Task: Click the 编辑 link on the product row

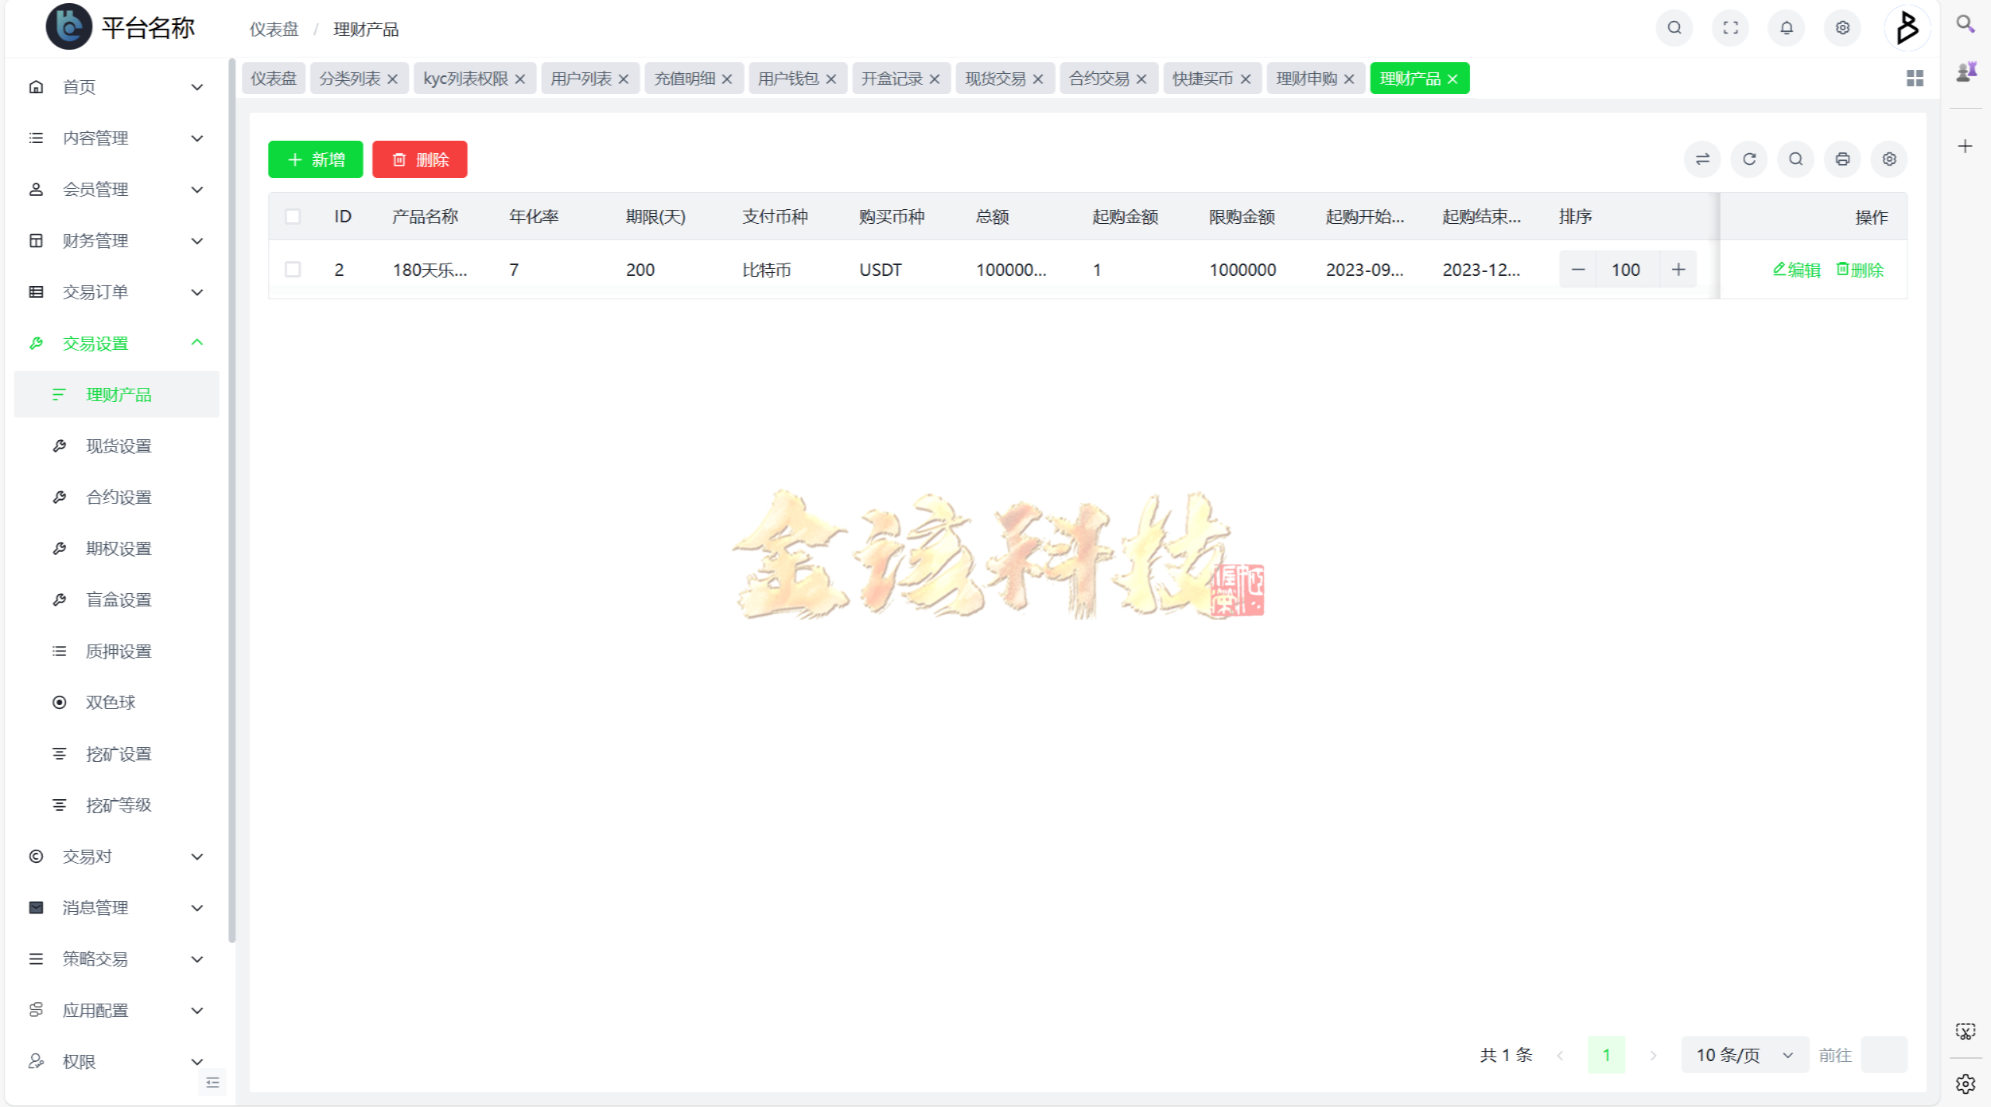Action: coord(1796,270)
